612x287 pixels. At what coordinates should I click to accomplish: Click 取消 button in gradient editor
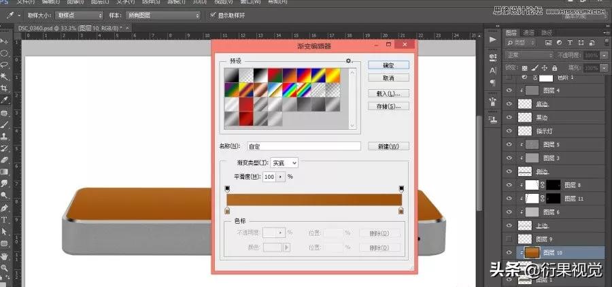pyautogui.click(x=388, y=78)
